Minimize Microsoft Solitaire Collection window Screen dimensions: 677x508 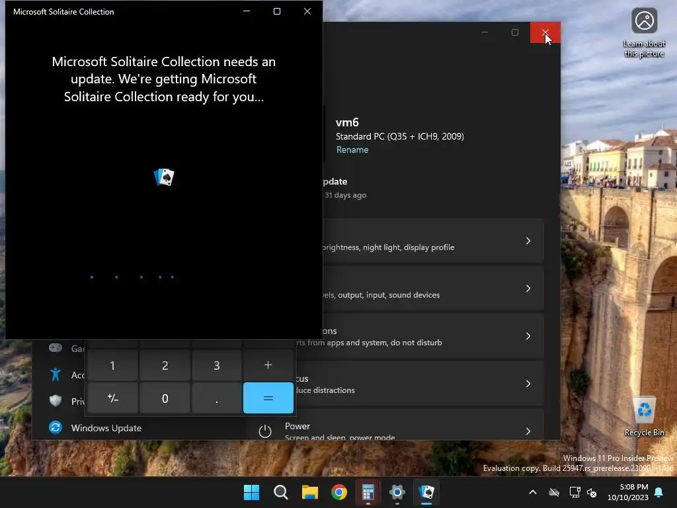coord(247,11)
